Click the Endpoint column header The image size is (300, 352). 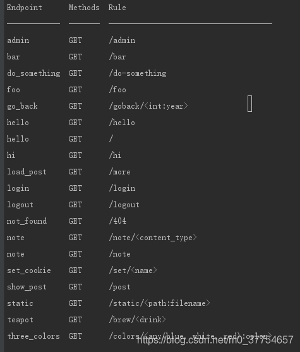coord(24,8)
